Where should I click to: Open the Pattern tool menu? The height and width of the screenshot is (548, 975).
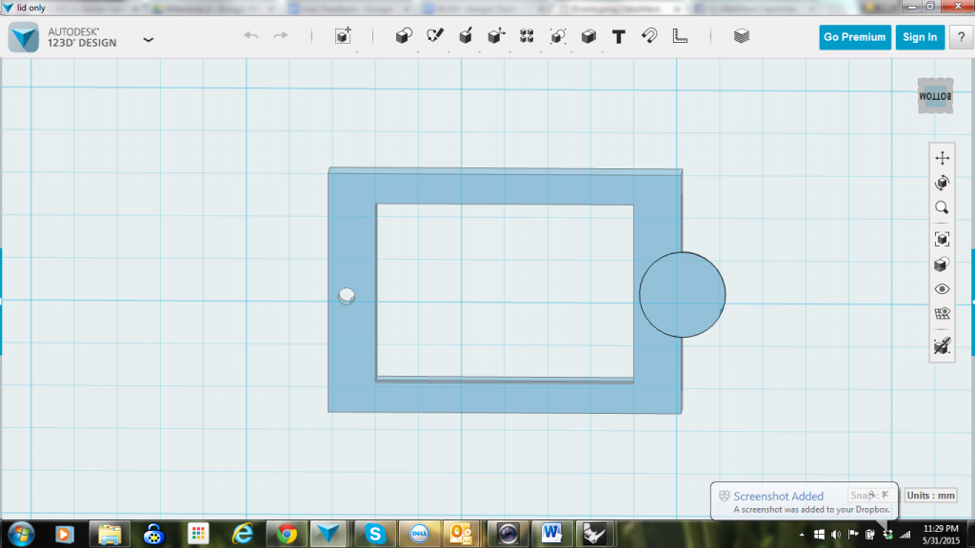click(x=527, y=37)
